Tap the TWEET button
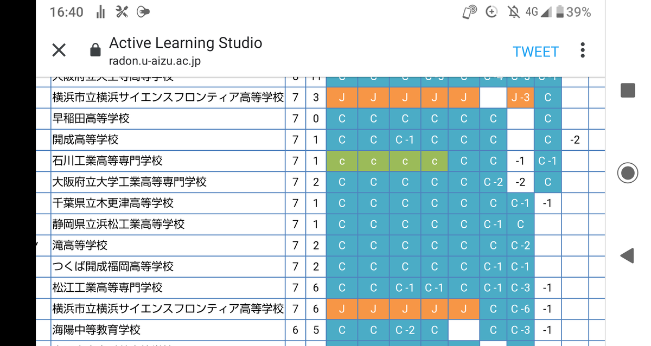 (535, 52)
